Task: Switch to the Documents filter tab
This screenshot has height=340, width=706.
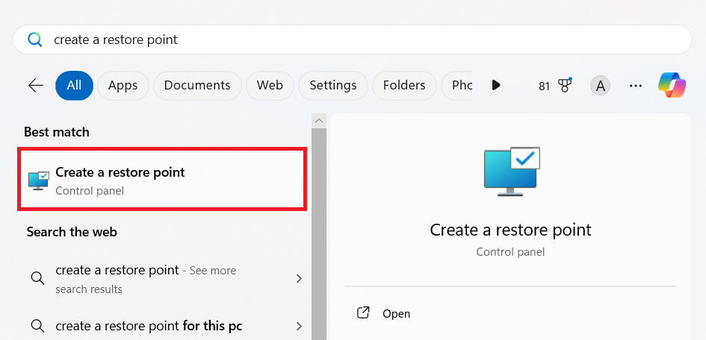Action: 197,85
